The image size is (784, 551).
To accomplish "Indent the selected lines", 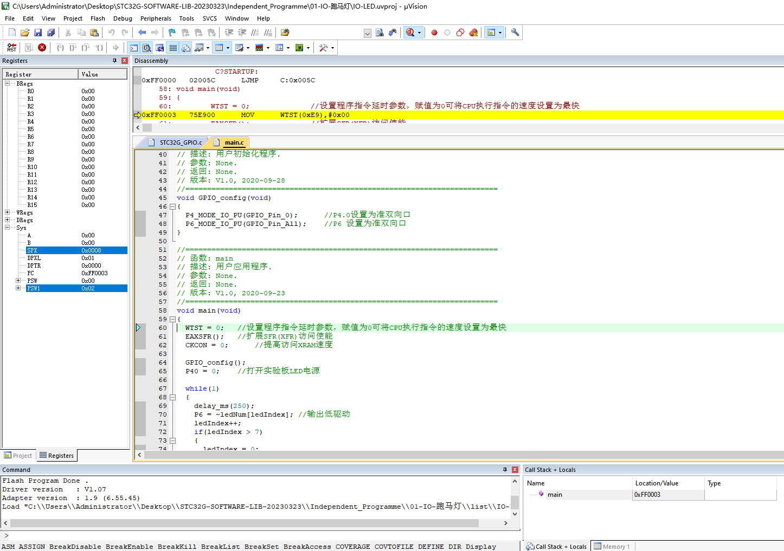I will pos(229,33).
